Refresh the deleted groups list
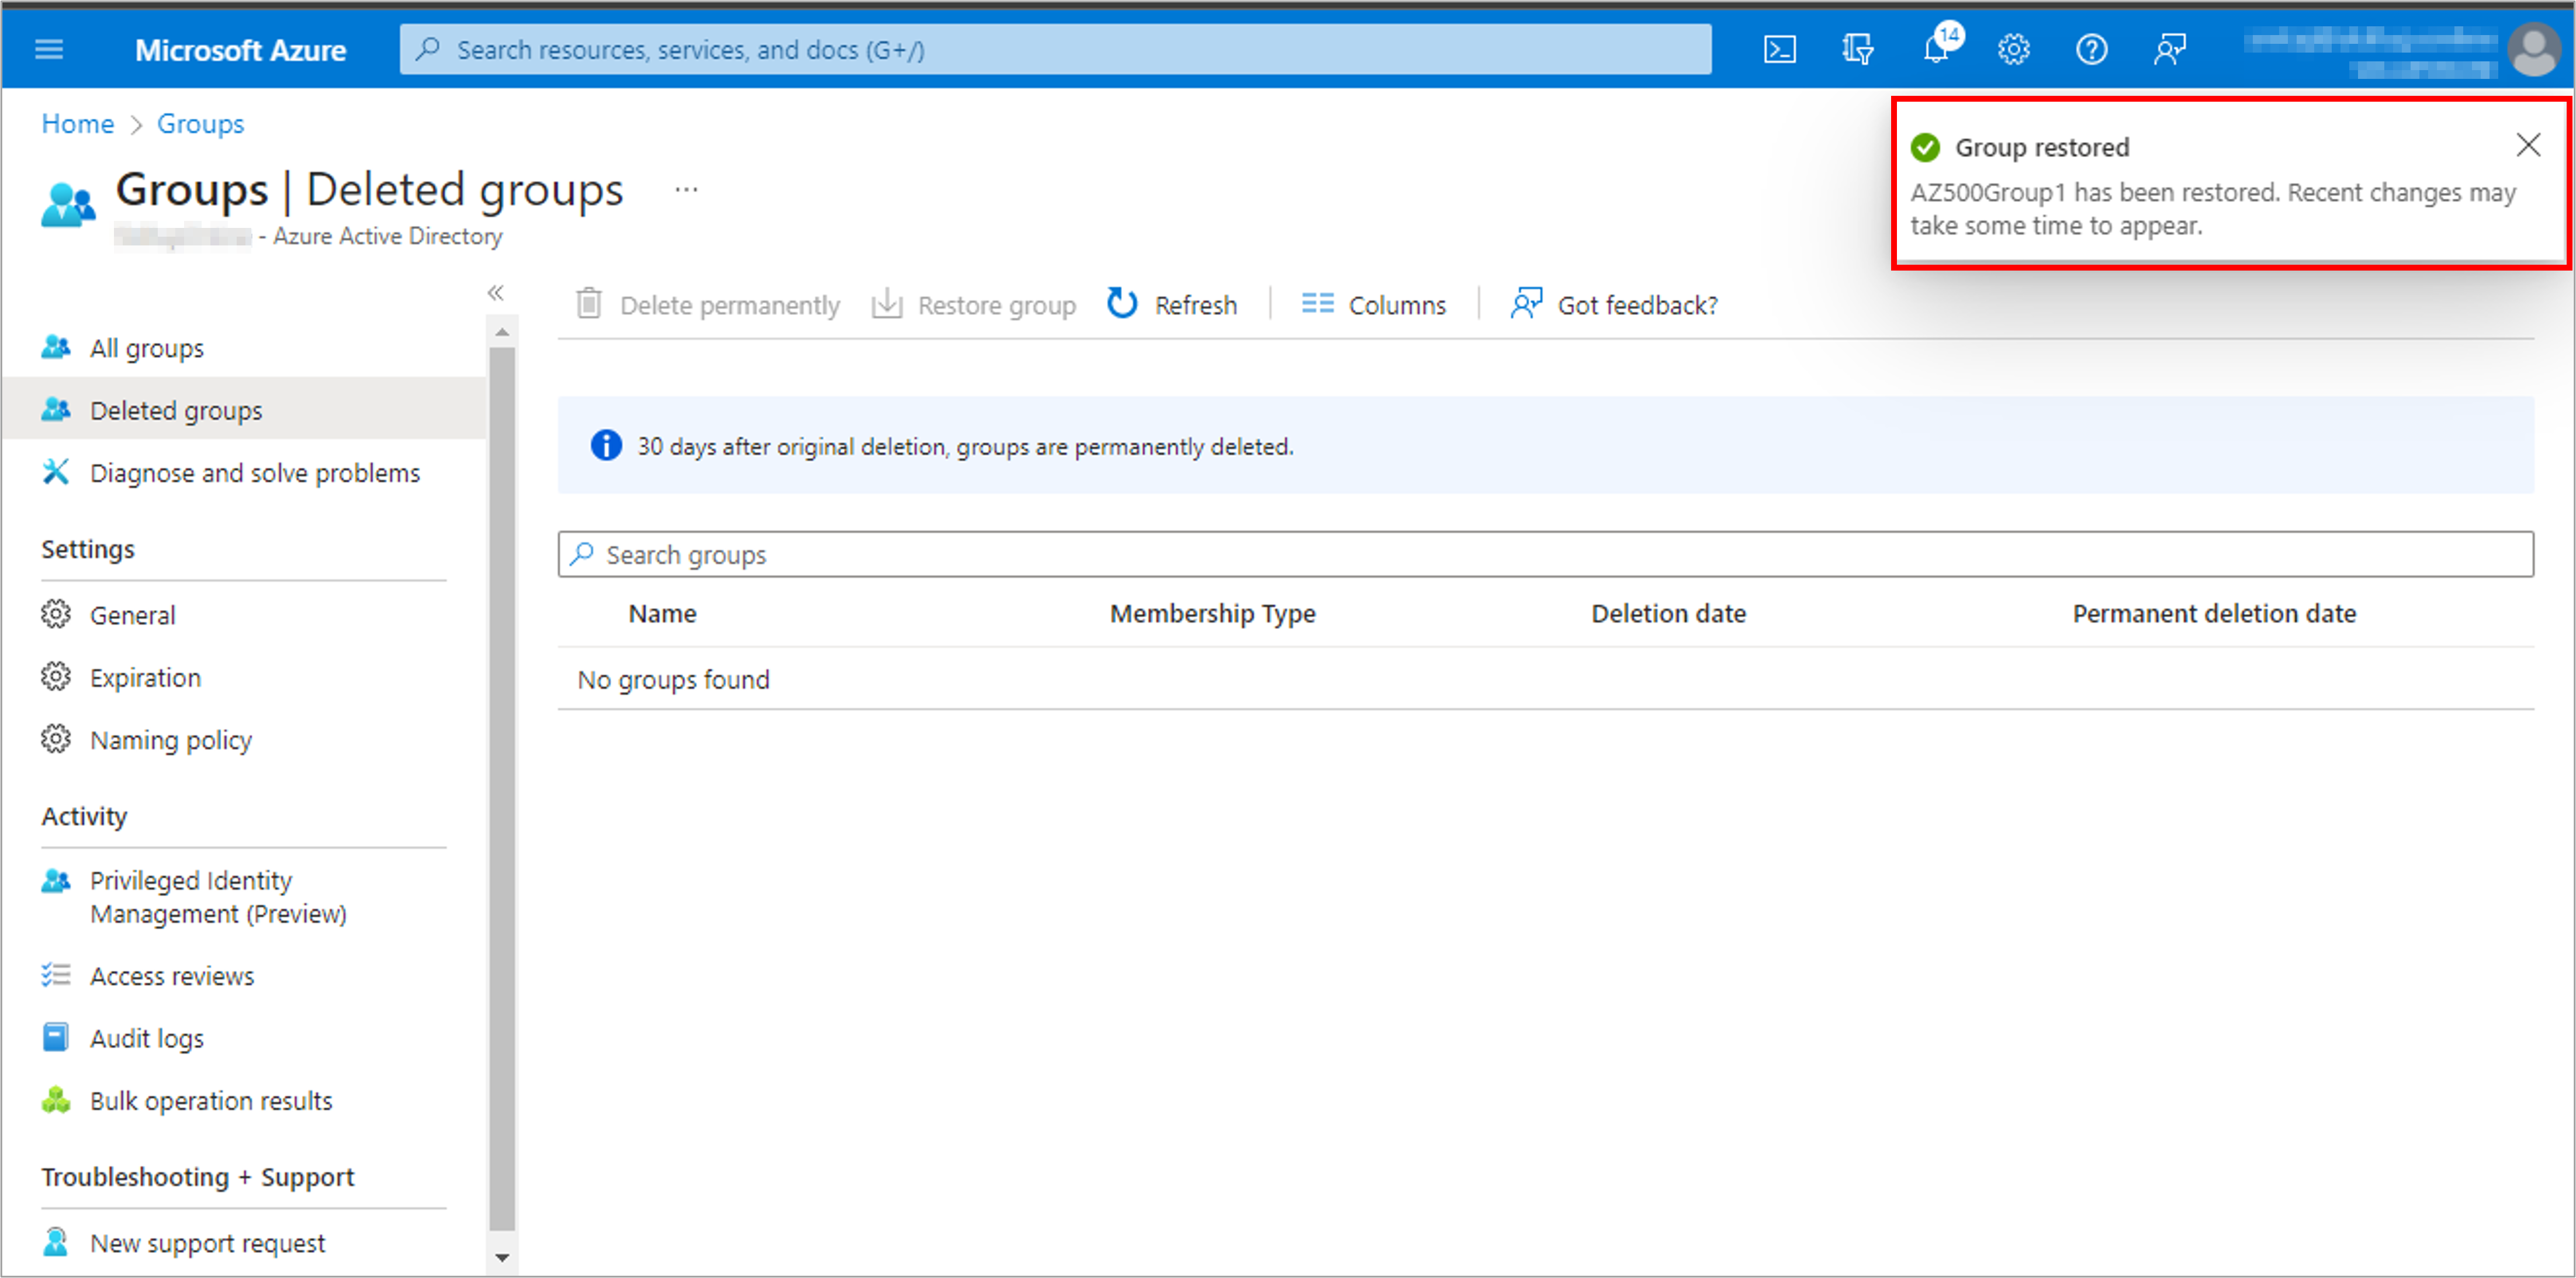Viewport: 2576px width, 1278px height. (1172, 304)
